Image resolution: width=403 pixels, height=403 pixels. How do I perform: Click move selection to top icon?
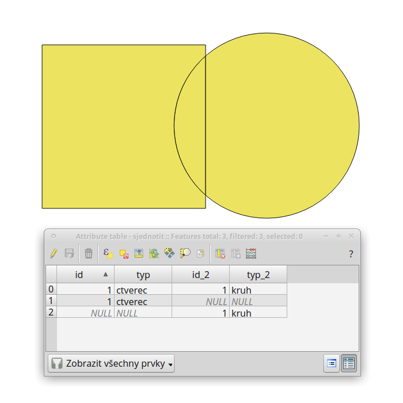139,253
